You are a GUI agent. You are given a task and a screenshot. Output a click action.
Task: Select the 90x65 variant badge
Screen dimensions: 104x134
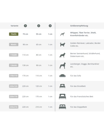pyautogui.click(x=14, y=44)
